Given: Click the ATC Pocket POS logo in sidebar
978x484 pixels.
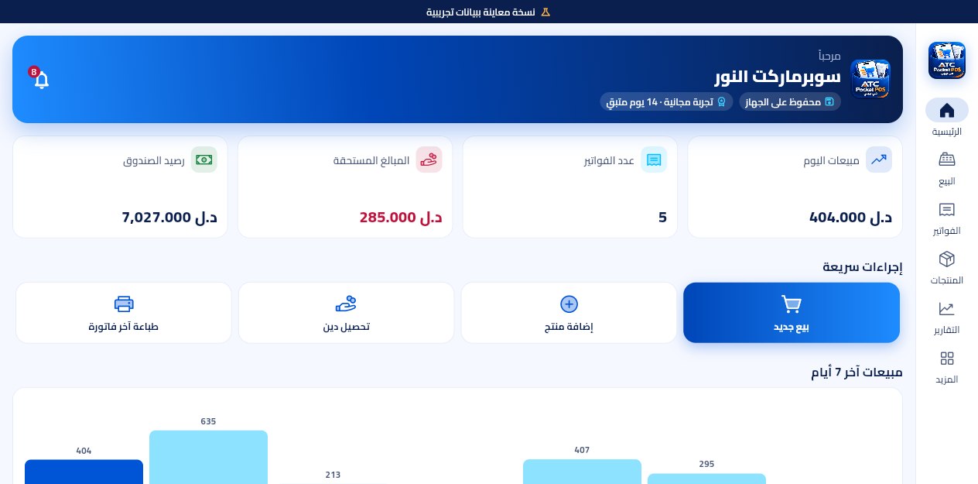Looking at the screenshot, I should click(947, 60).
